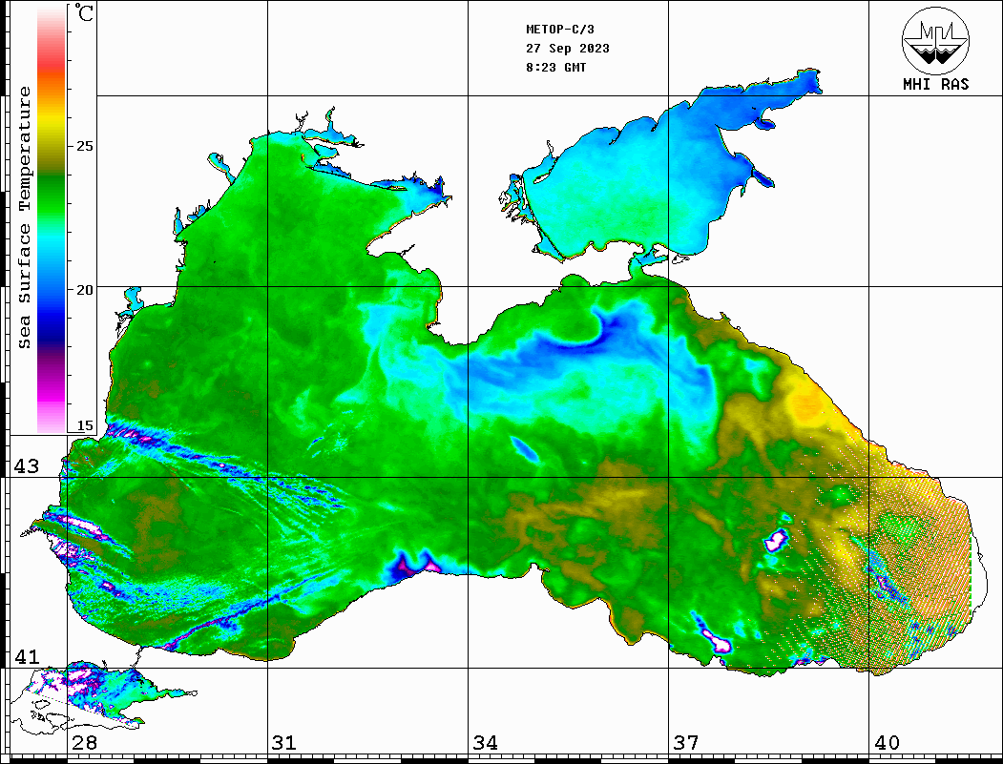1003x764 pixels.
Task: Select the time 8:23 GMT
Action: tap(555, 68)
